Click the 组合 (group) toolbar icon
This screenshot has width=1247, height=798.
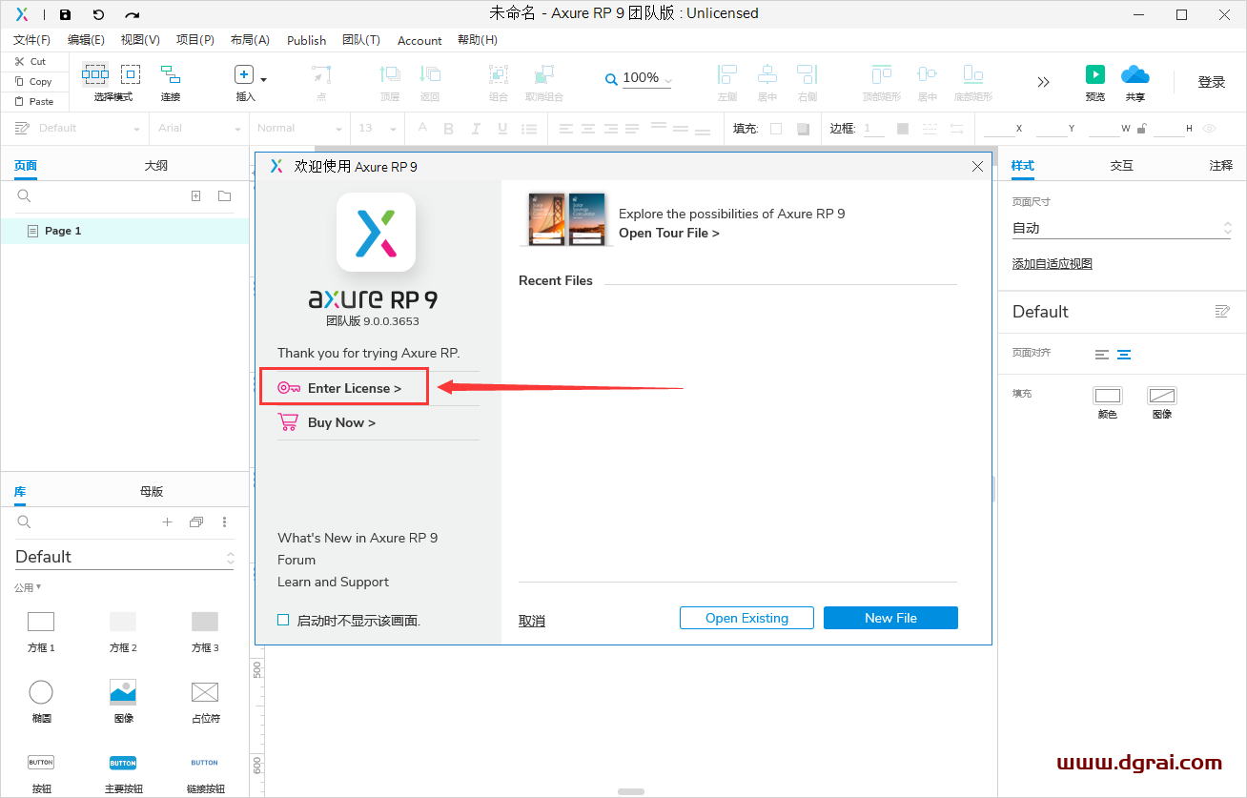click(x=498, y=76)
